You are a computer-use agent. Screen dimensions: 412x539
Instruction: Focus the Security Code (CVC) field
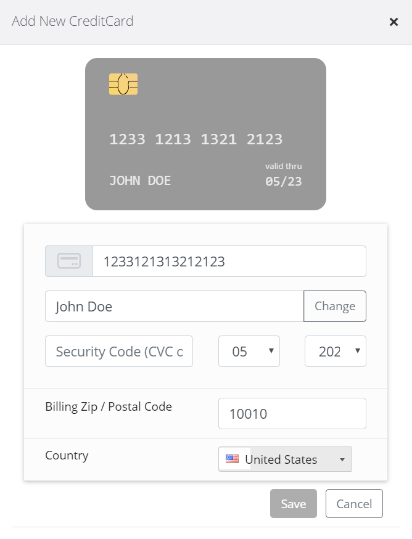119,352
